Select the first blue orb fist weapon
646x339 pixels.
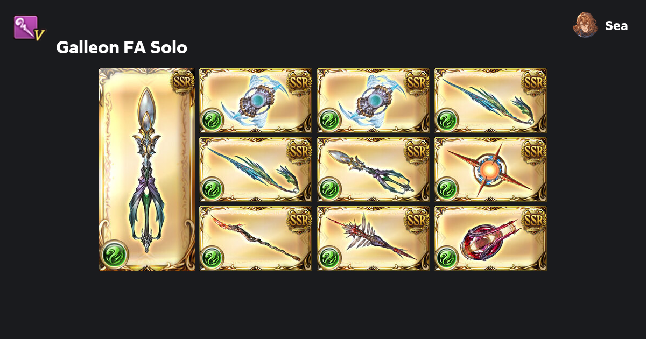(x=256, y=101)
